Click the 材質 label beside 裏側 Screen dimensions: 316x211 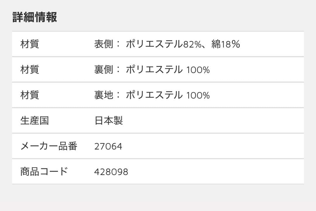(30, 70)
